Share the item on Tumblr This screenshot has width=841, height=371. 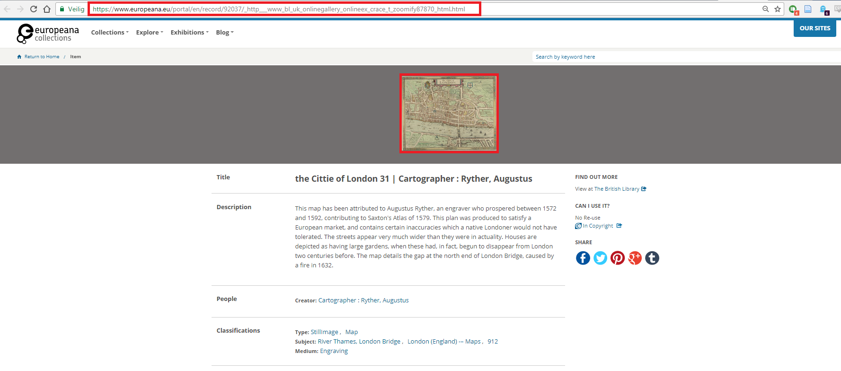(652, 258)
